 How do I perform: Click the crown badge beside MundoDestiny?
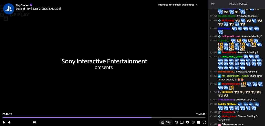[x=219, y=84]
